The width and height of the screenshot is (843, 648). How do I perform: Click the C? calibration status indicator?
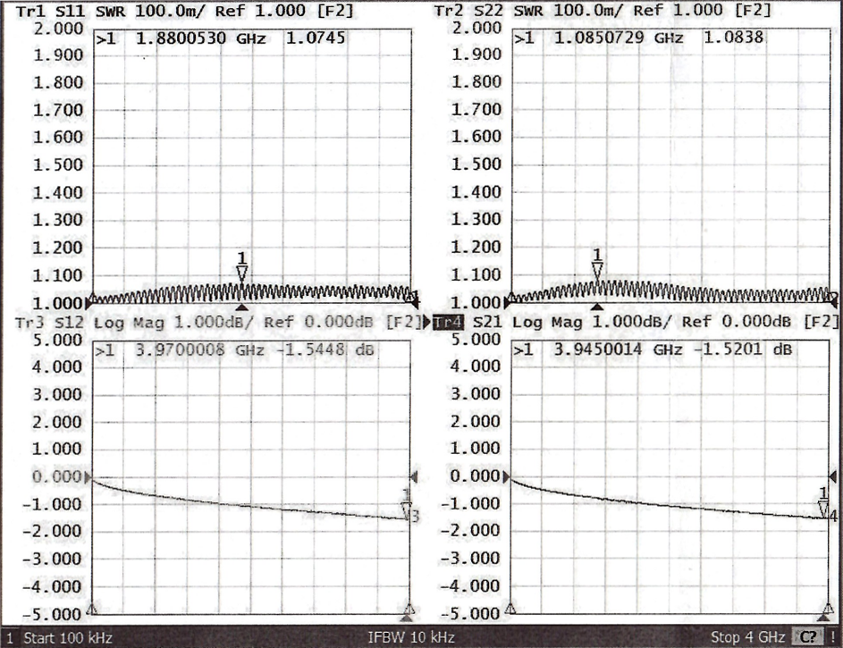coord(807,637)
